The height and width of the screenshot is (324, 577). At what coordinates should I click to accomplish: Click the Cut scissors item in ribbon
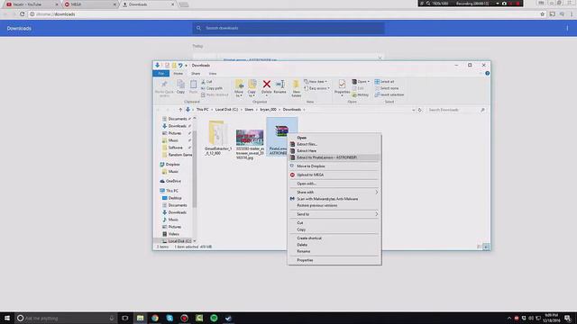(x=206, y=82)
